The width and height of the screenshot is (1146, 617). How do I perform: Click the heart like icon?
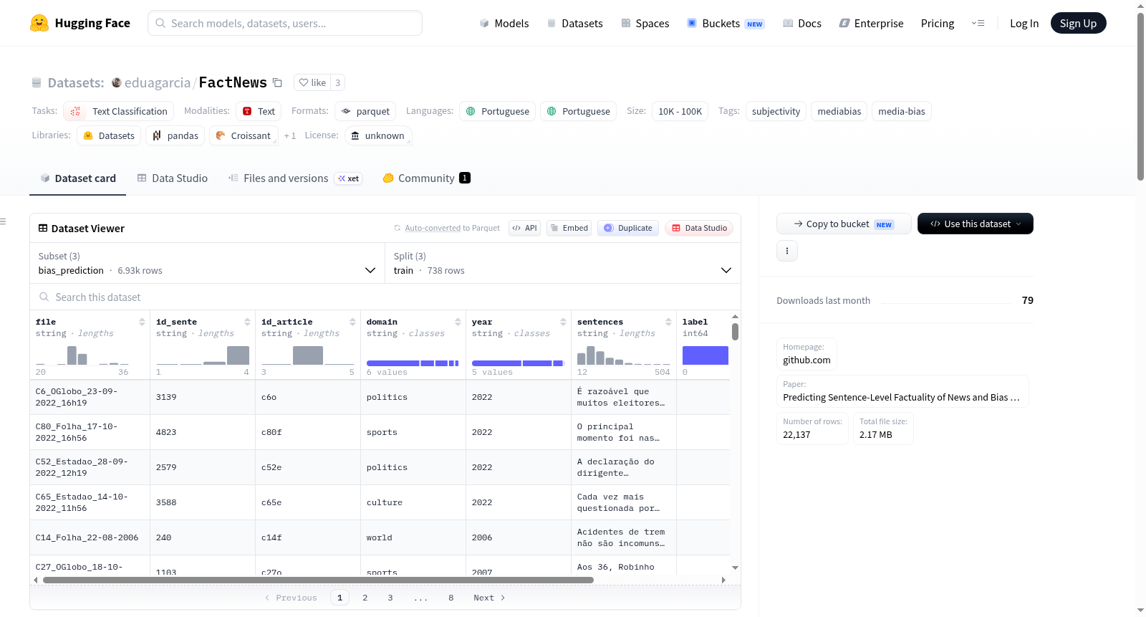[x=304, y=82]
